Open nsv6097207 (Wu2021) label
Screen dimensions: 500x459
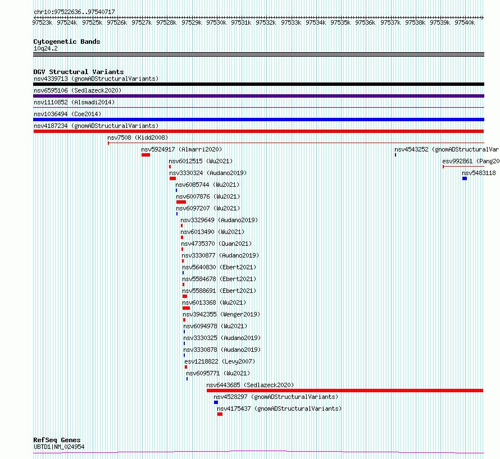208,208
